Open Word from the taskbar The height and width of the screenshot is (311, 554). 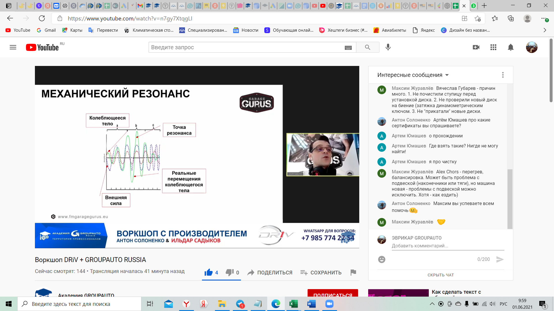tap(311, 304)
